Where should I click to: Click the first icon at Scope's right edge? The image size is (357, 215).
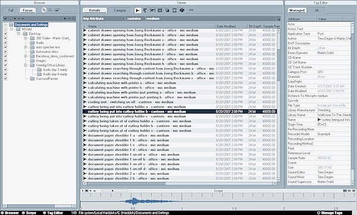[x=345, y=191]
